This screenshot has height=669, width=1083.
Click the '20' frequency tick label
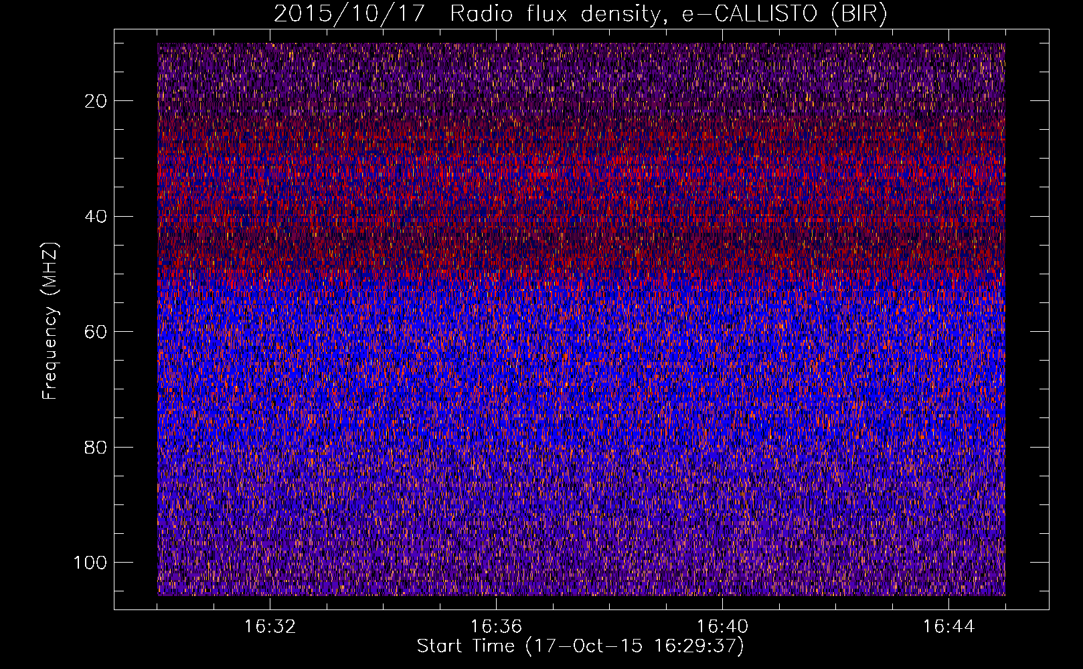96,101
